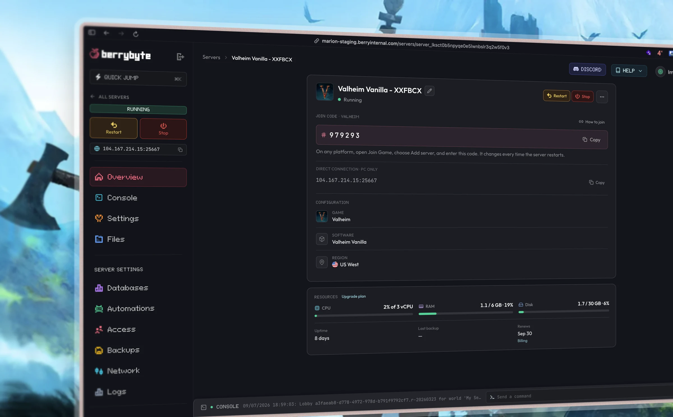The image size is (673, 417).
Task: Click the Restart button in the server card
Action: tap(557, 96)
